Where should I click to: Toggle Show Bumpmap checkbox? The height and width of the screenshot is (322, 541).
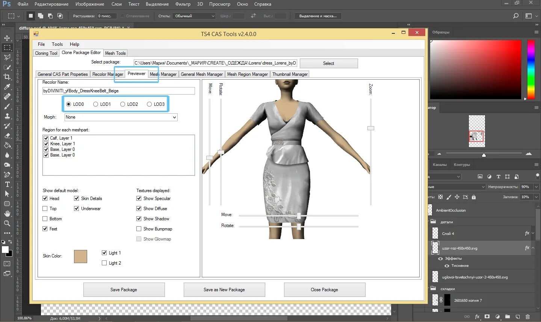tap(139, 229)
